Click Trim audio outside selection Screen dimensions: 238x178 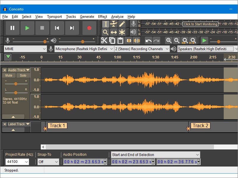129,41
